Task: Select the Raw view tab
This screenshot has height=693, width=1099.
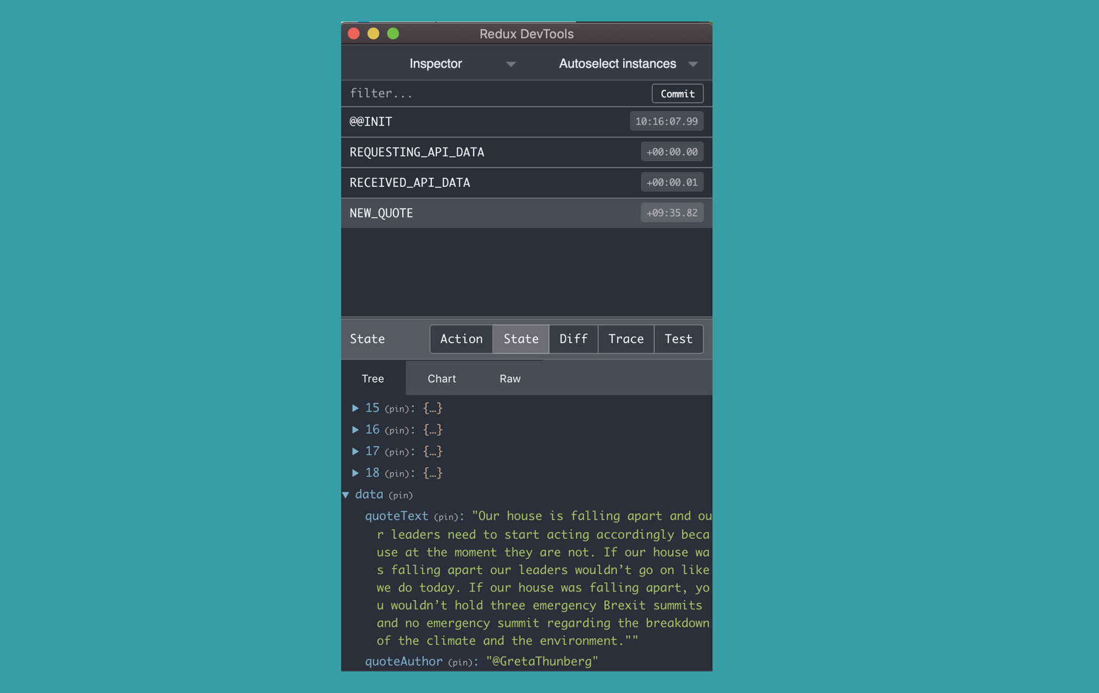Action: (x=510, y=378)
